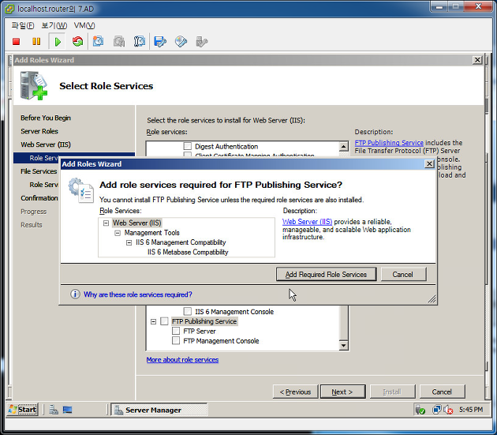Collapse the FTP Publishing Service node
The width and height of the screenshot is (497, 435).
click(153, 322)
